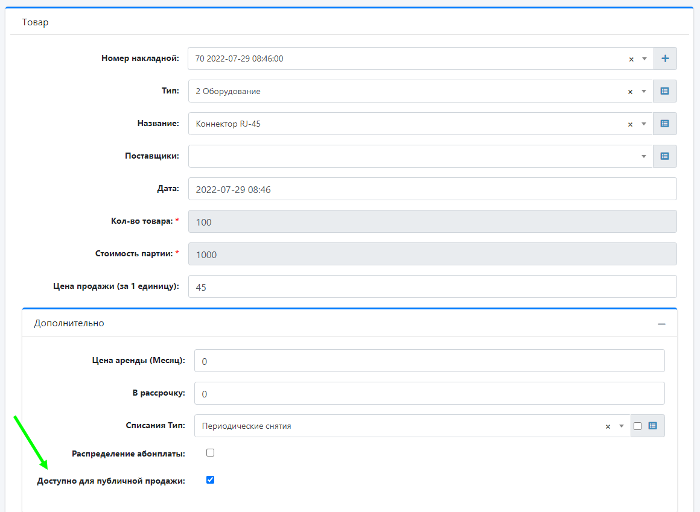This screenshot has height=512, width=700.
Task: Click the plus icon beside Номер накладной
Action: tap(665, 59)
